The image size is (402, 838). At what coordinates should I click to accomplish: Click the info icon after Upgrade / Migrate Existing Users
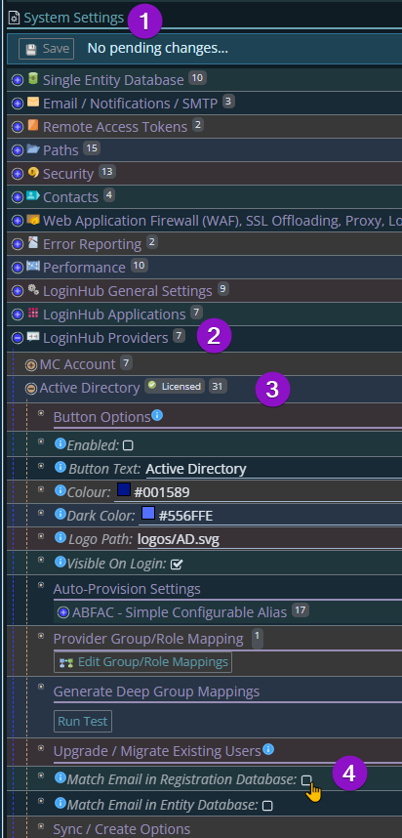[x=268, y=749]
